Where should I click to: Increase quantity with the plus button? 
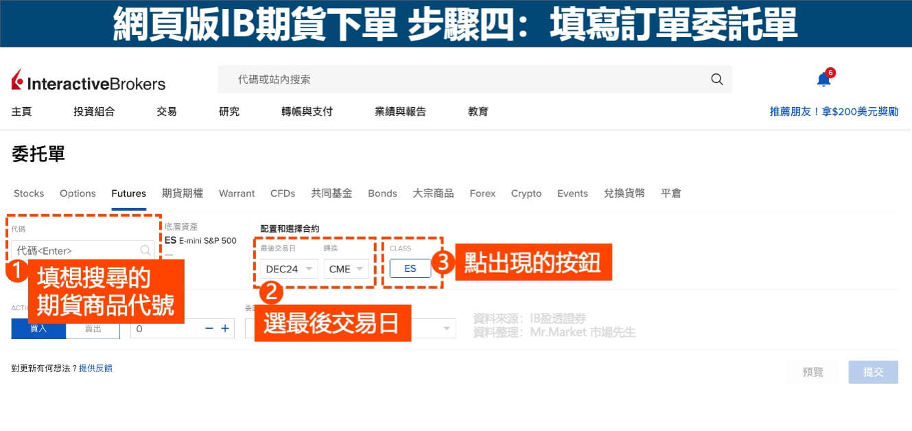tap(225, 329)
